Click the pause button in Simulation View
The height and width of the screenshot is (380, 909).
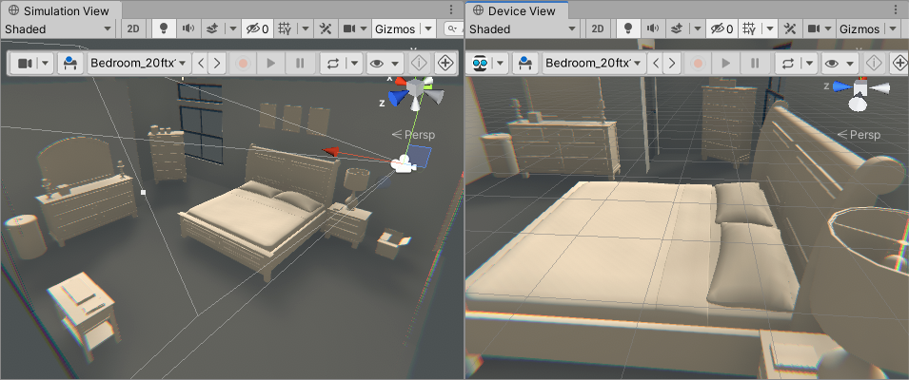pos(300,64)
